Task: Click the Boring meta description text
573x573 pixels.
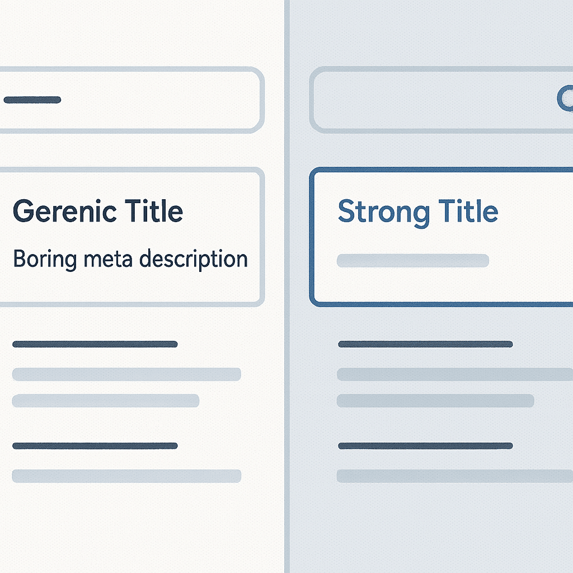Action: coord(130,259)
